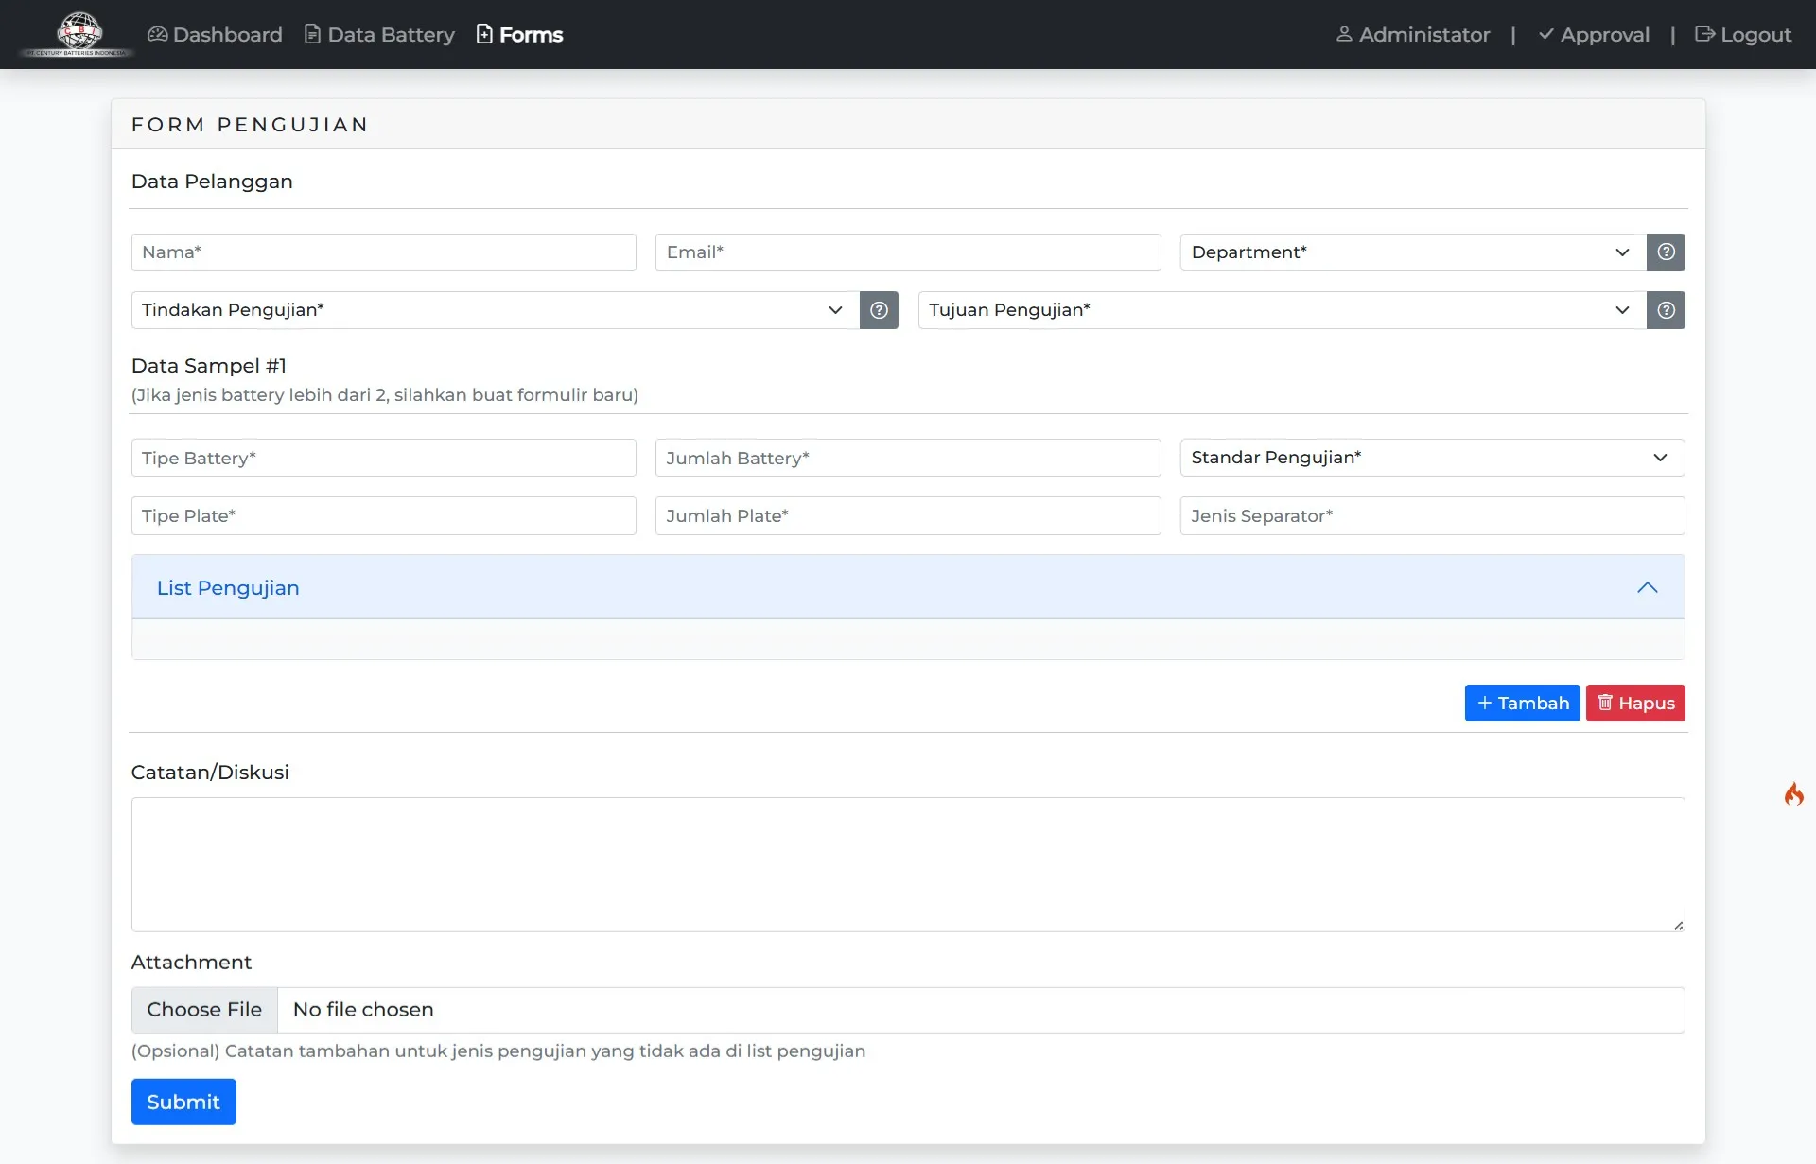
Task: Click the 'Data Pelanggan' heading
Action: pyautogui.click(x=212, y=182)
